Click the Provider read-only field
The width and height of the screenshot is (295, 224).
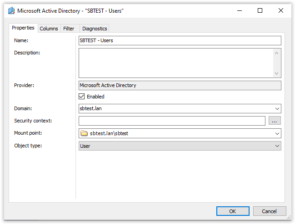click(180, 85)
